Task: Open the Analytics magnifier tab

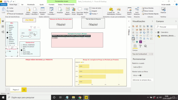Action: pyautogui.click(x=145, y=46)
